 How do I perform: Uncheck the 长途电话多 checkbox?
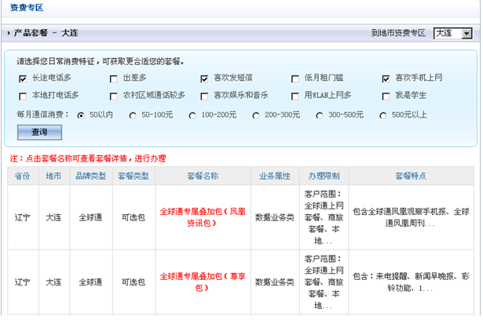[23, 79]
